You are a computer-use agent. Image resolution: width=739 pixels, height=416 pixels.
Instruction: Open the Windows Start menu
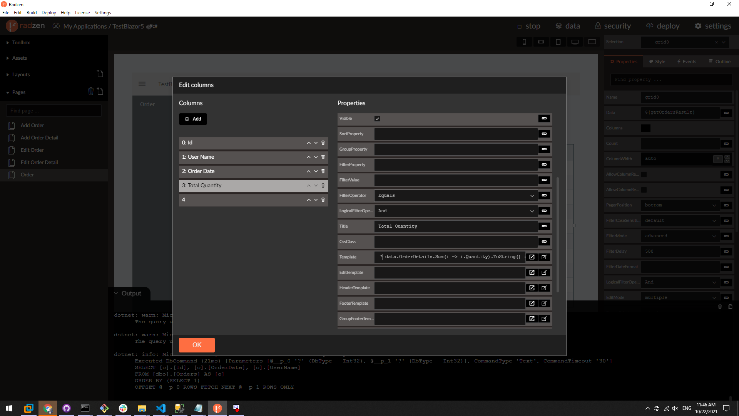(x=9, y=408)
